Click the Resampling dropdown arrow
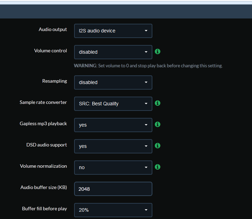Screen dimensions: 252x219 click(x=146, y=82)
